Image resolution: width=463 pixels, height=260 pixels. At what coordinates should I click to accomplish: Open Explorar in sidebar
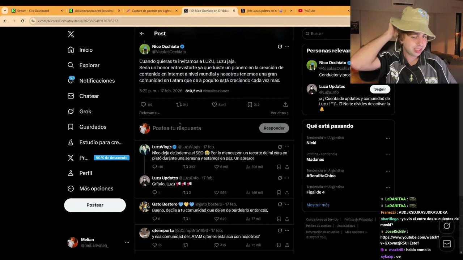tap(84, 65)
